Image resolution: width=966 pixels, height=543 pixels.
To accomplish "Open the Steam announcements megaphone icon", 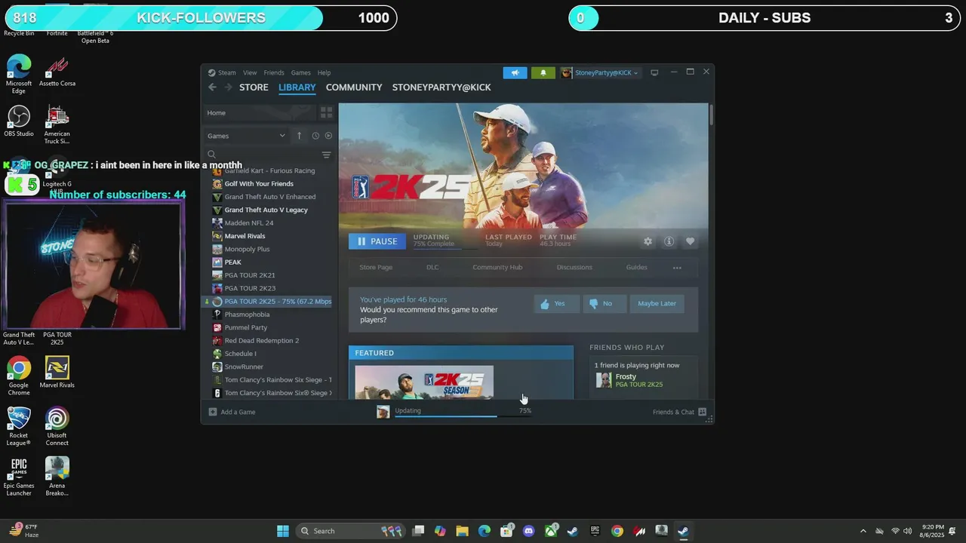I will coord(515,72).
